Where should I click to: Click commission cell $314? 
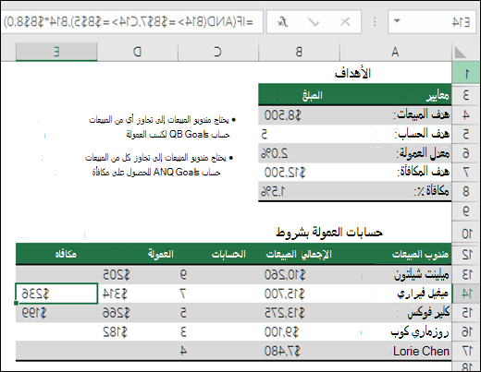click(x=138, y=294)
